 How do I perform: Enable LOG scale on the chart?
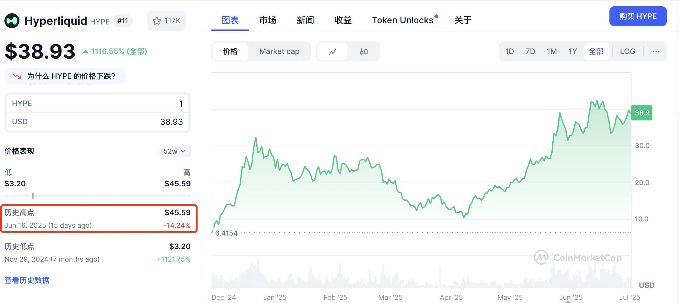[x=627, y=51]
